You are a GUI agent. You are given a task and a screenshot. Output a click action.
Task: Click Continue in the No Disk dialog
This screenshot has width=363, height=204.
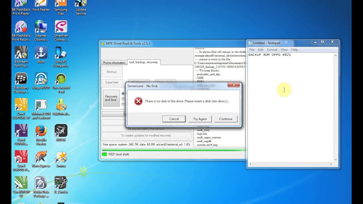[x=226, y=119]
